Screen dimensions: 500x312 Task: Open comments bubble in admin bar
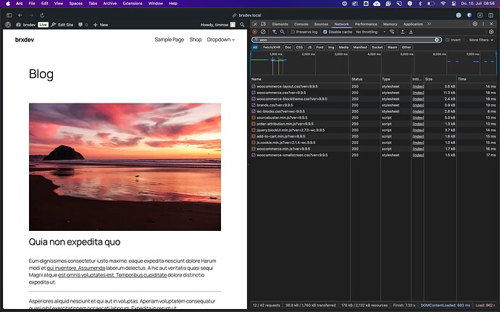83,25
